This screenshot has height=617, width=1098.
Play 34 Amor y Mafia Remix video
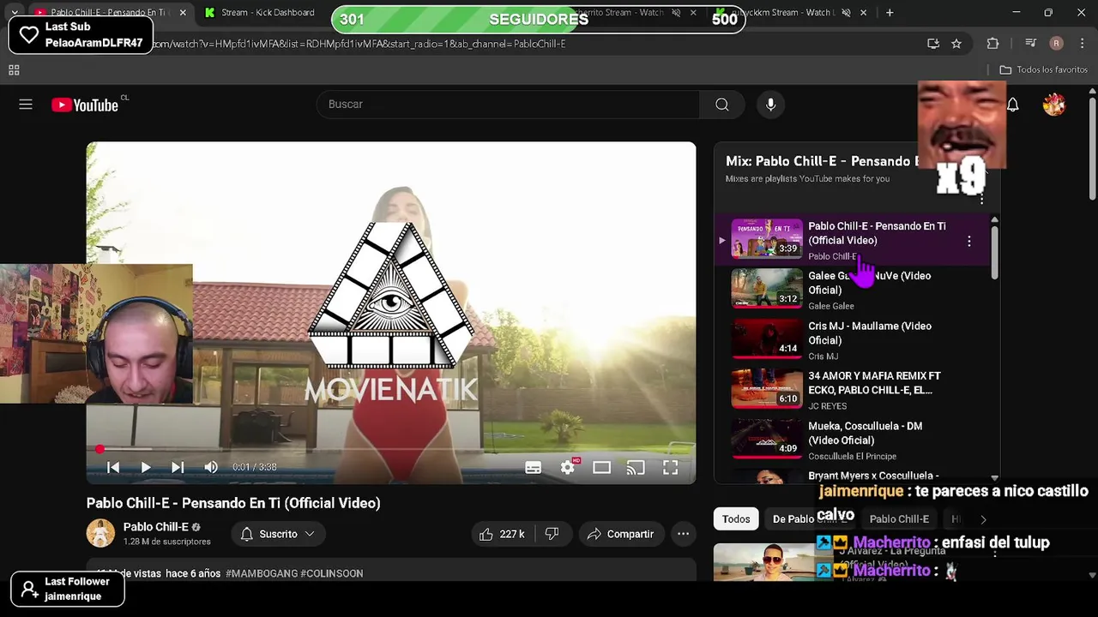pos(874,383)
